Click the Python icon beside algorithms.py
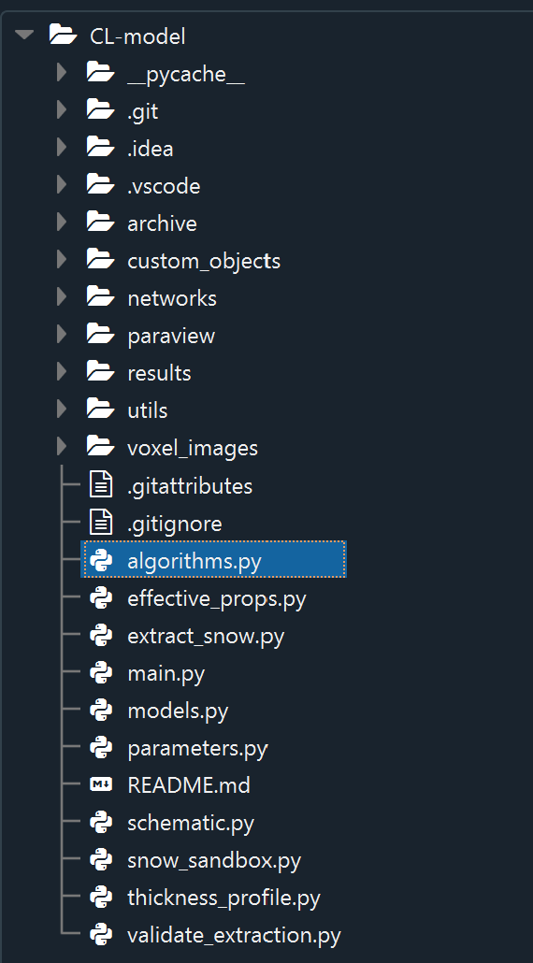The width and height of the screenshot is (533, 963). [x=101, y=560]
